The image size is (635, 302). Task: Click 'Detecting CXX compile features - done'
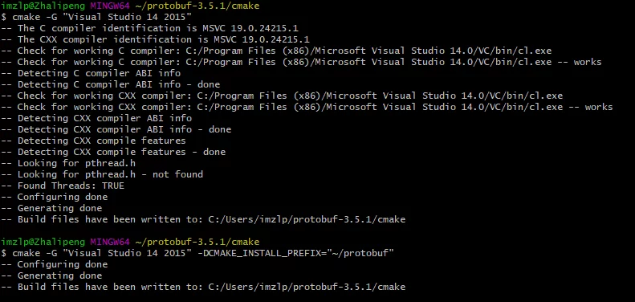point(113,152)
